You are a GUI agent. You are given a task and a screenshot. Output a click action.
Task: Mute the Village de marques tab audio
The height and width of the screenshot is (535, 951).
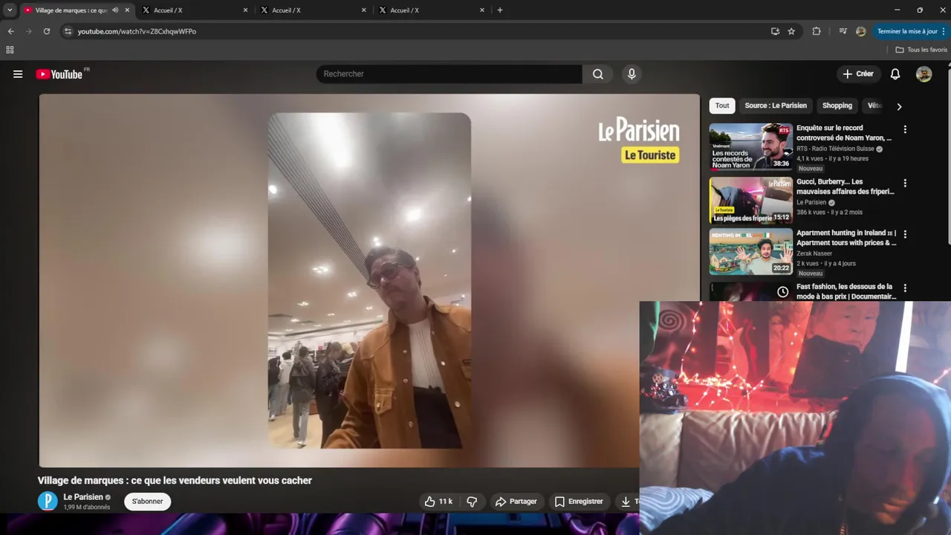tap(115, 10)
